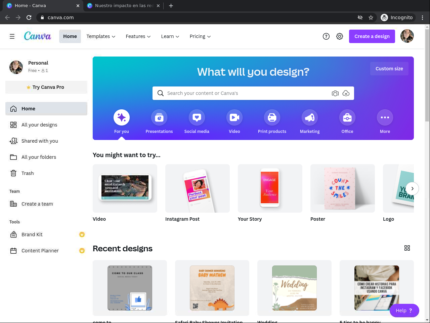430x323 pixels.
Task: Choose the Poster design thumbnail
Action: [343, 188]
